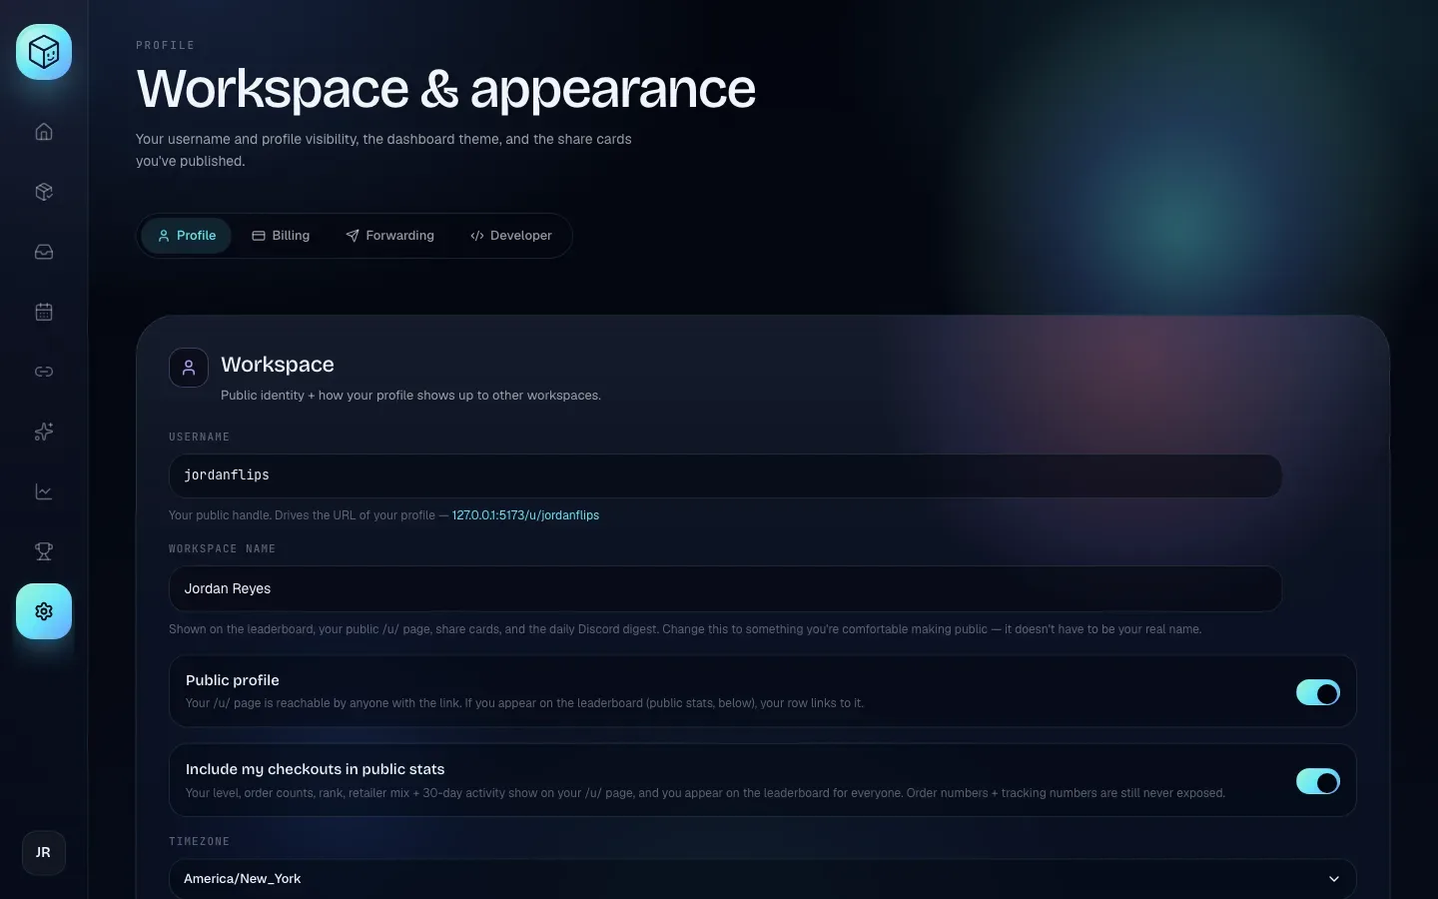This screenshot has height=899, width=1438.
Task: Open the calendar icon in the sidebar
Action: [44, 312]
